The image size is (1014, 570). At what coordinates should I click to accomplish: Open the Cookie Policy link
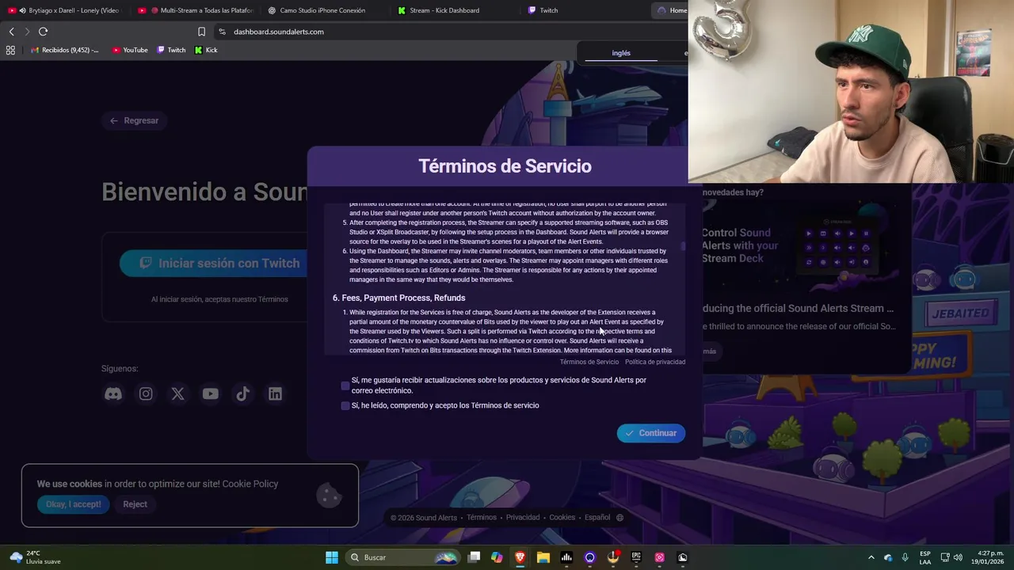click(250, 484)
